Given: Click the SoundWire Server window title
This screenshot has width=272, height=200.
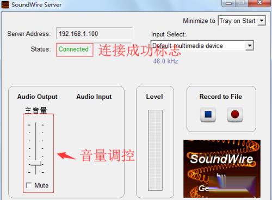Looking at the screenshot, I should 36,4.
